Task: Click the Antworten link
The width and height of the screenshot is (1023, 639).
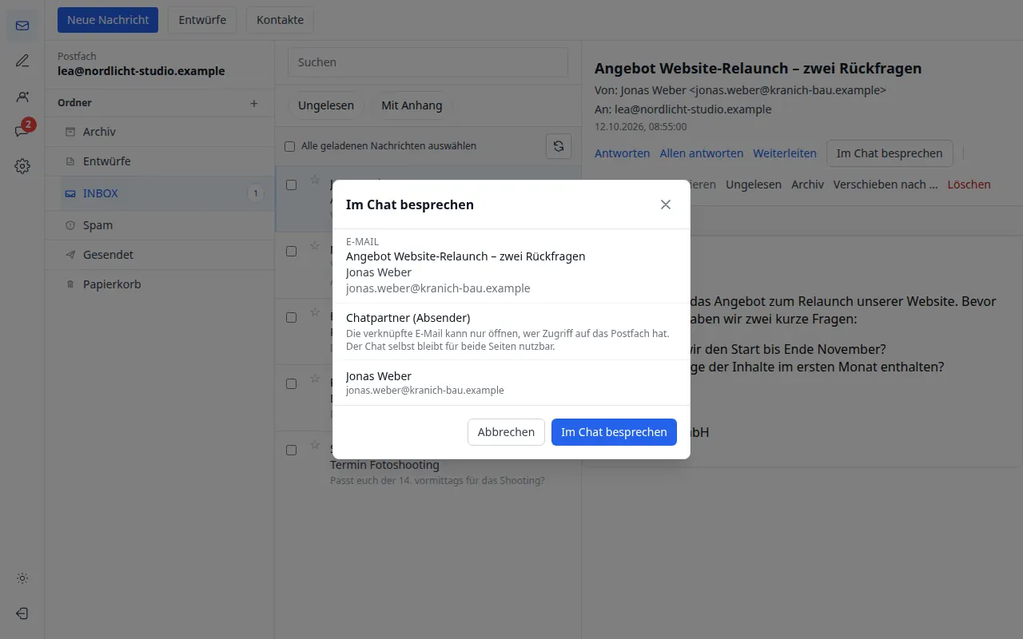Action: click(623, 153)
